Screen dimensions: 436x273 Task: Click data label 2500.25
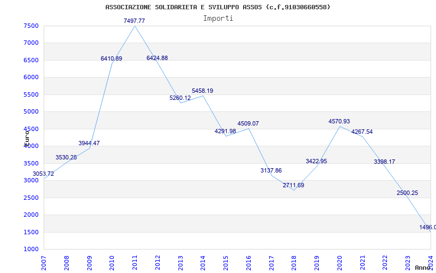[x=407, y=193]
